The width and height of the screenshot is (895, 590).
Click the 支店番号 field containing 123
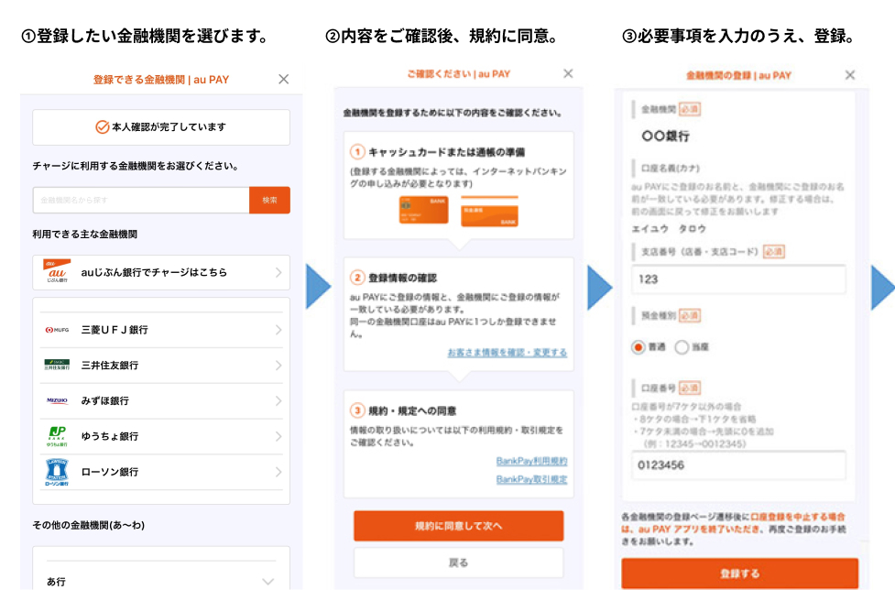point(738,279)
